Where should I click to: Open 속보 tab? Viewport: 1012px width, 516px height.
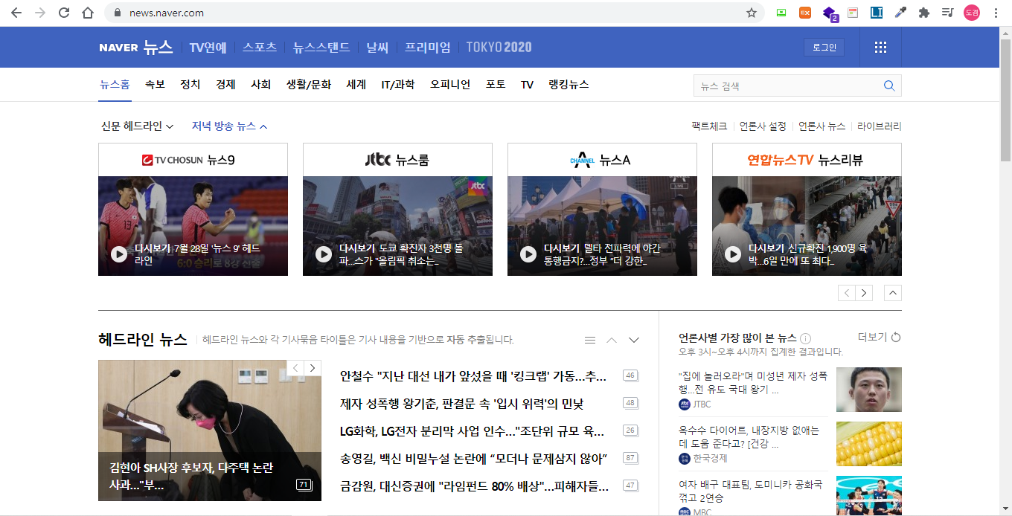(x=155, y=85)
